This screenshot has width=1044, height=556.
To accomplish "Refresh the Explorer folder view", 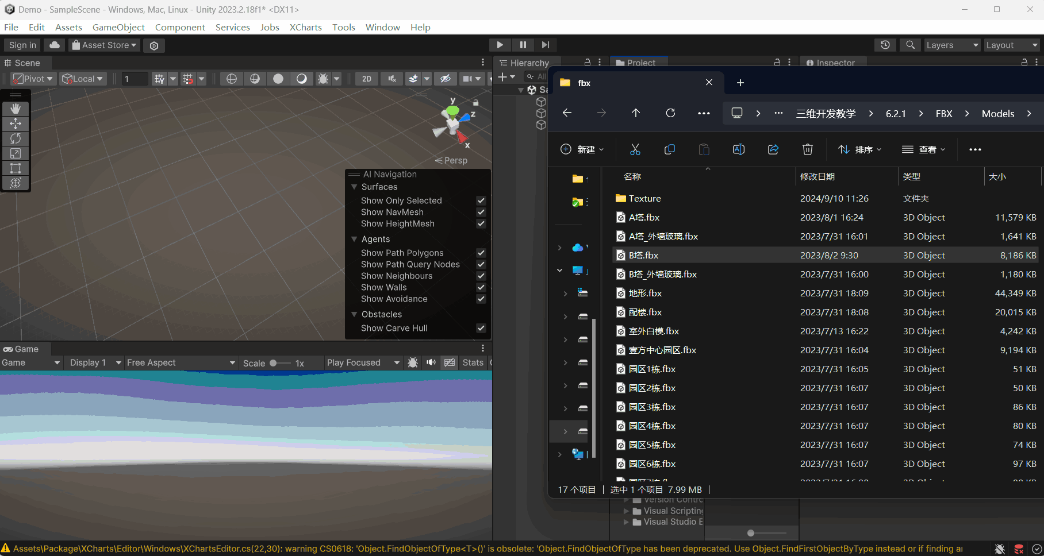I will coord(670,113).
